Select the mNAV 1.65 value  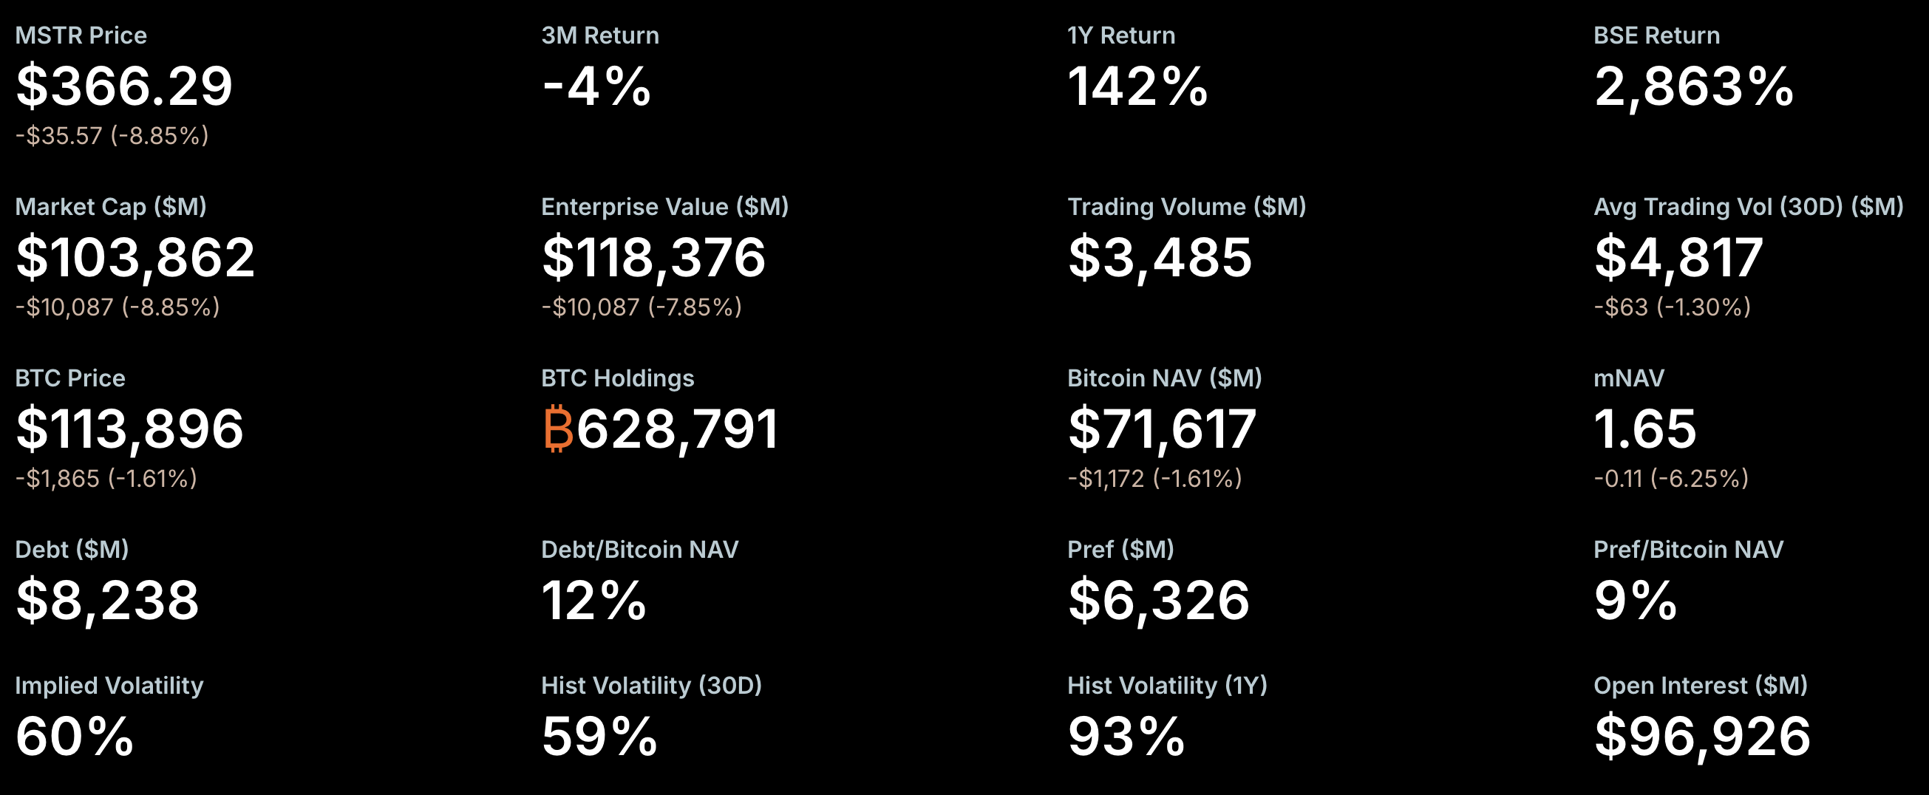[1644, 429]
